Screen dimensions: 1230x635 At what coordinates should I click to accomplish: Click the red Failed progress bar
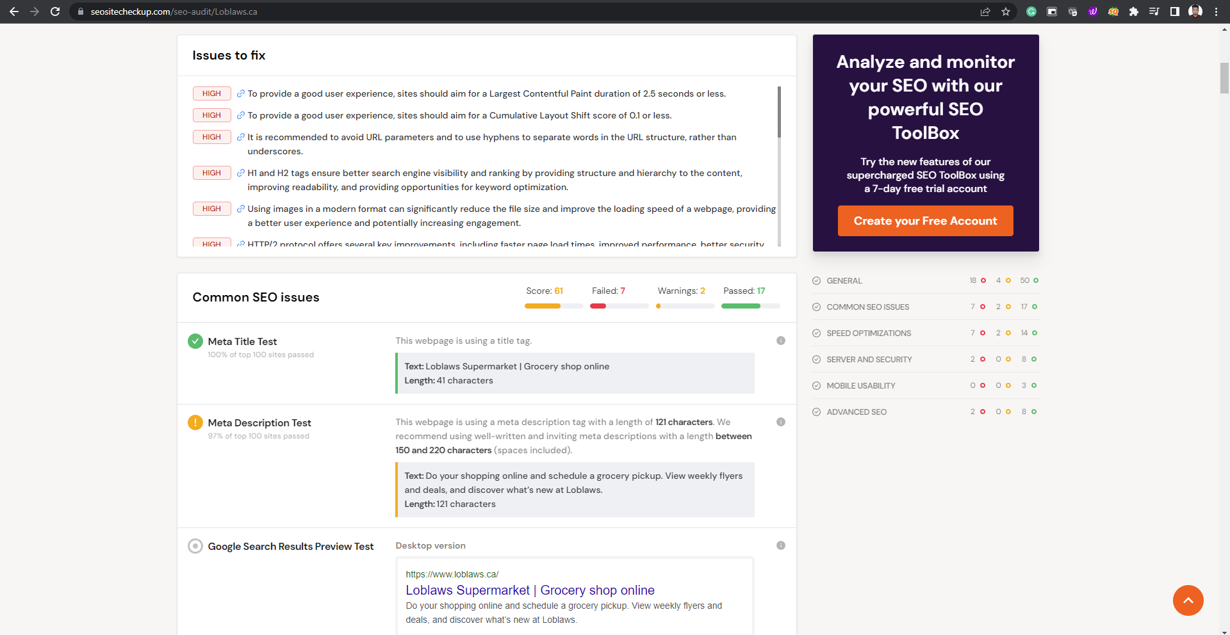619,306
